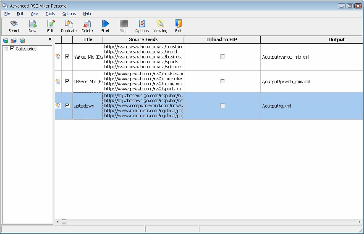Click the Exit door icon
The height and width of the screenshot is (234, 364).
click(x=178, y=24)
